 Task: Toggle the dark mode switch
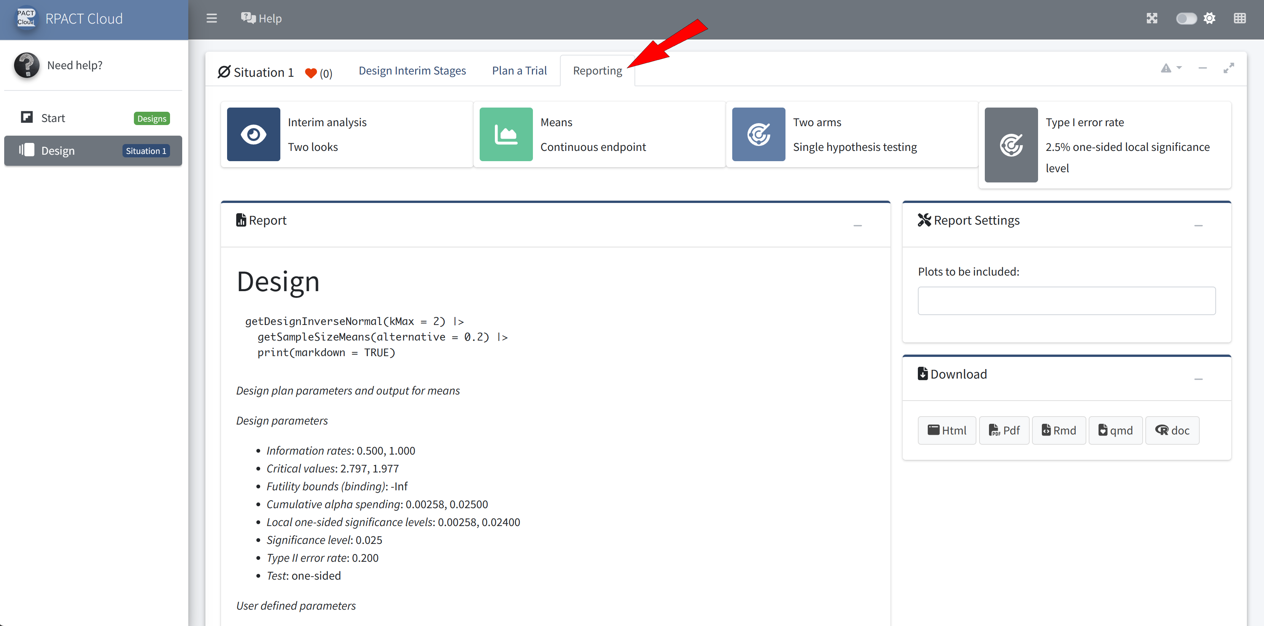click(1186, 19)
